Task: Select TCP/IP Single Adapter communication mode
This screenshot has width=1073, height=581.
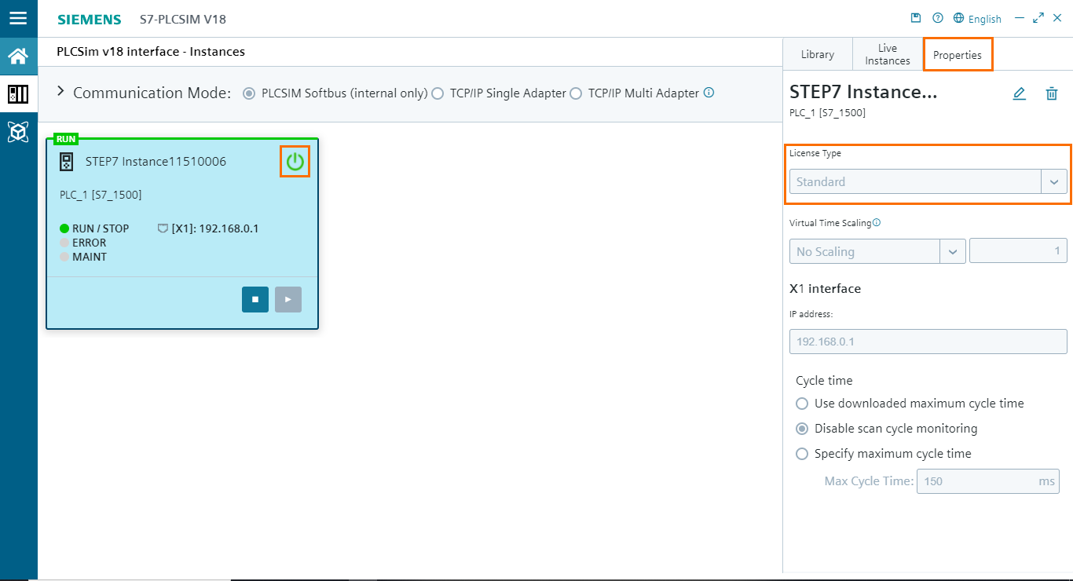Action: click(438, 93)
